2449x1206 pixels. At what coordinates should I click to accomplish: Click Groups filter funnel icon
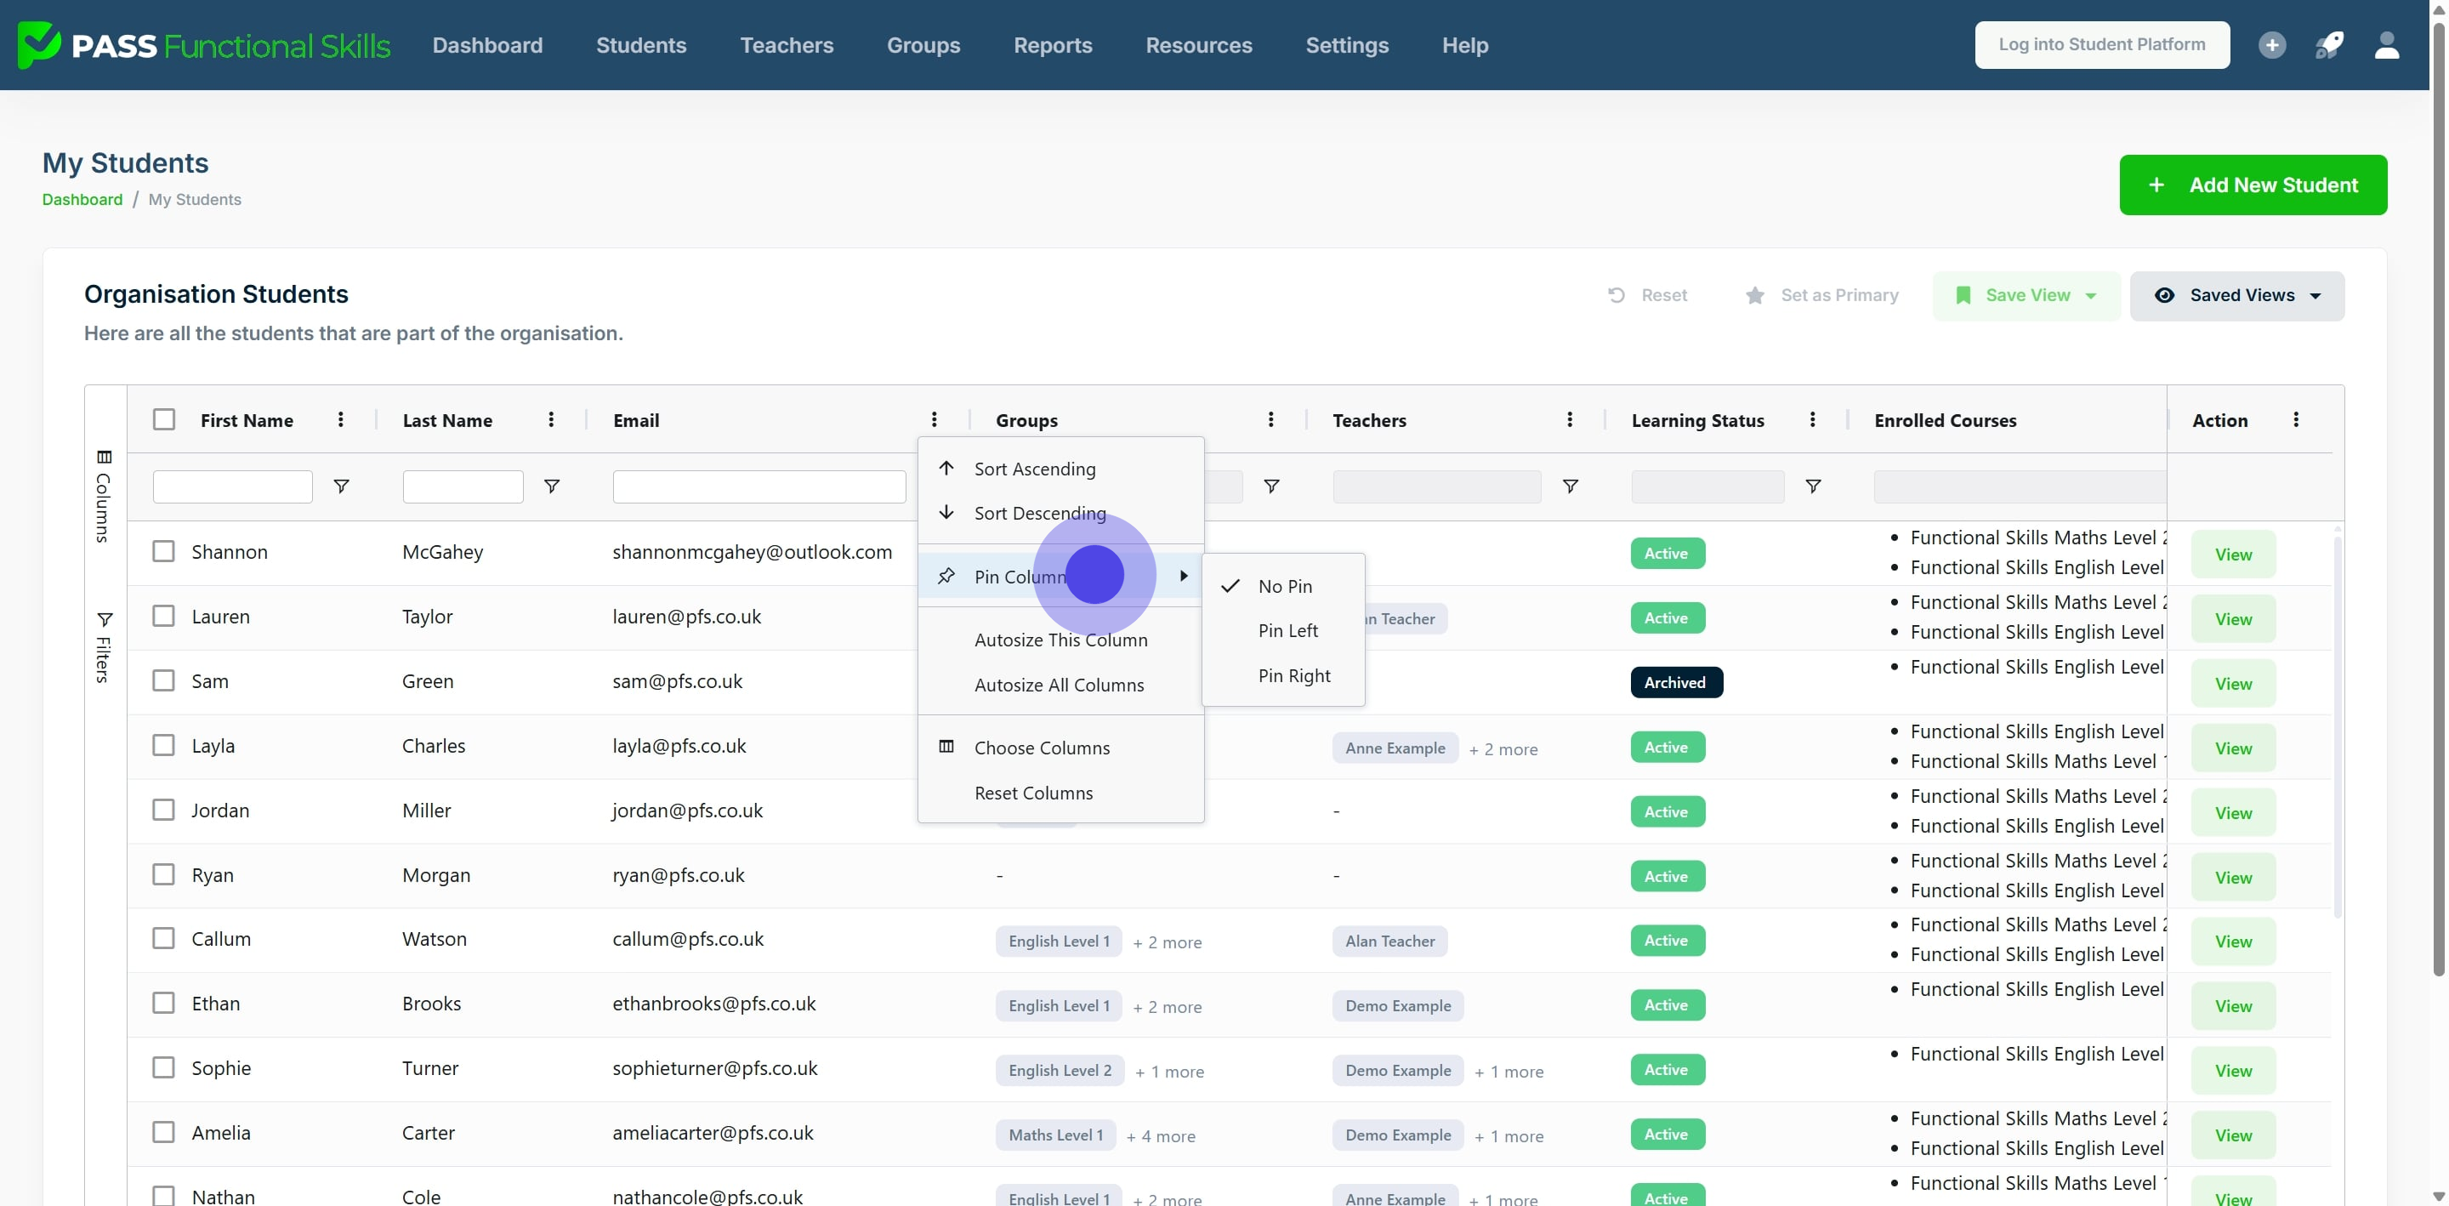1271,486
